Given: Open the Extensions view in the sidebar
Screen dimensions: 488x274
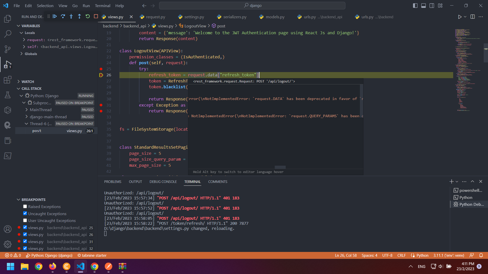Looking at the screenshot, I should click(x=8, y=79).
